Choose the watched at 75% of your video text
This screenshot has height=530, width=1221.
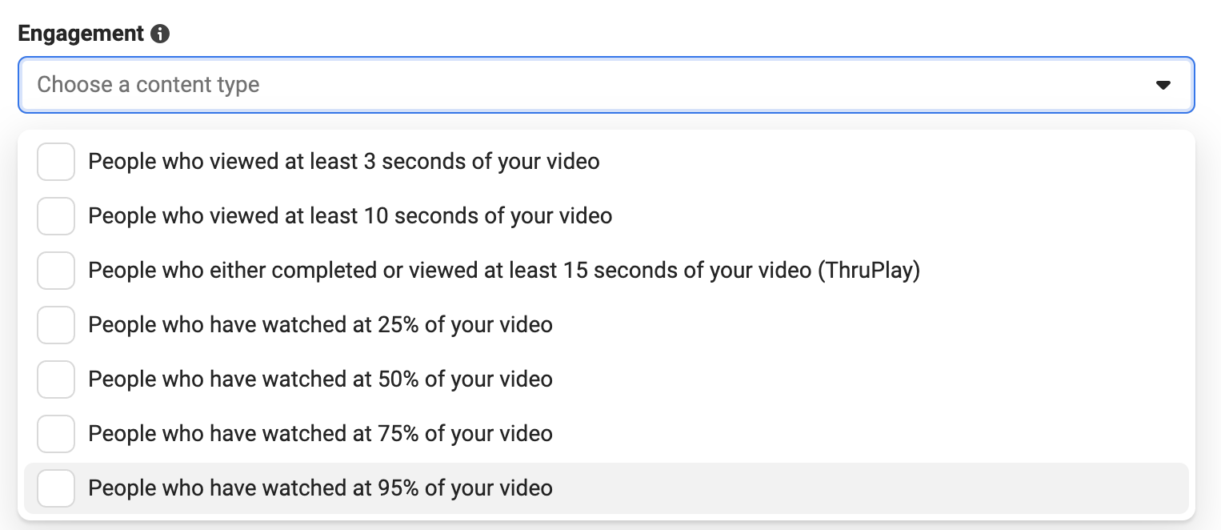click(321, 434)
